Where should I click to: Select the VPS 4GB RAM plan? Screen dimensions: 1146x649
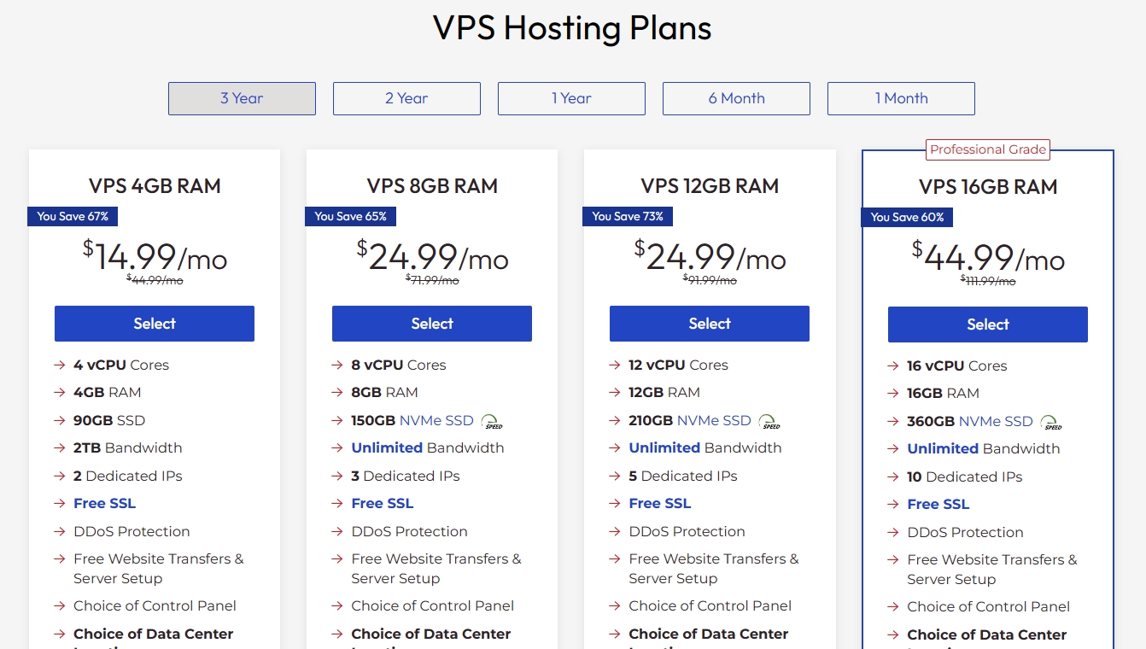coord(155,324)
